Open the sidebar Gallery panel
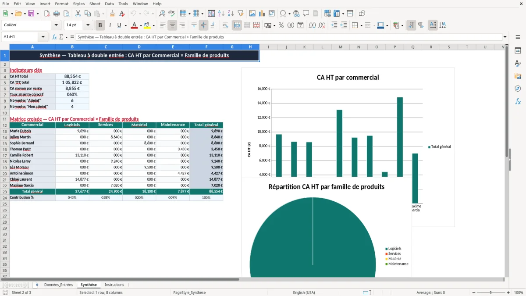The height and width of the screenshot is (296, 526). 518,76
